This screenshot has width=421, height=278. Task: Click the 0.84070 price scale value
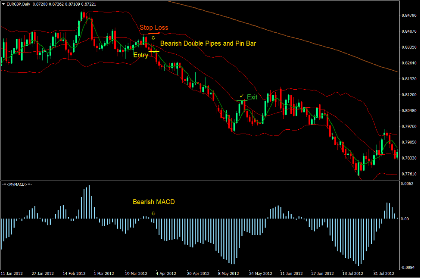pyautogui.click(x=409, y=31)
